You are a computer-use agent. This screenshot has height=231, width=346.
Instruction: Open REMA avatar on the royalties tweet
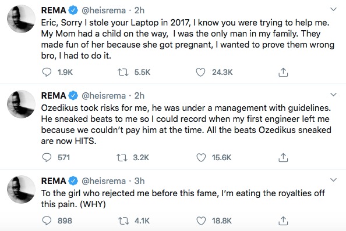(x=21, y=189)
